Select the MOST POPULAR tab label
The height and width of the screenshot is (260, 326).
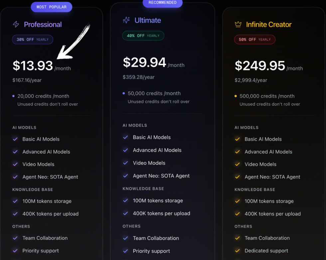point(51,7)
